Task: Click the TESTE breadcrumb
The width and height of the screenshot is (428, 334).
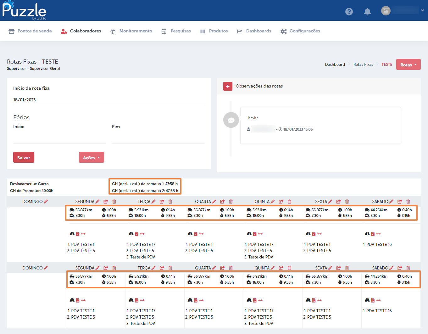Action: 387,65
